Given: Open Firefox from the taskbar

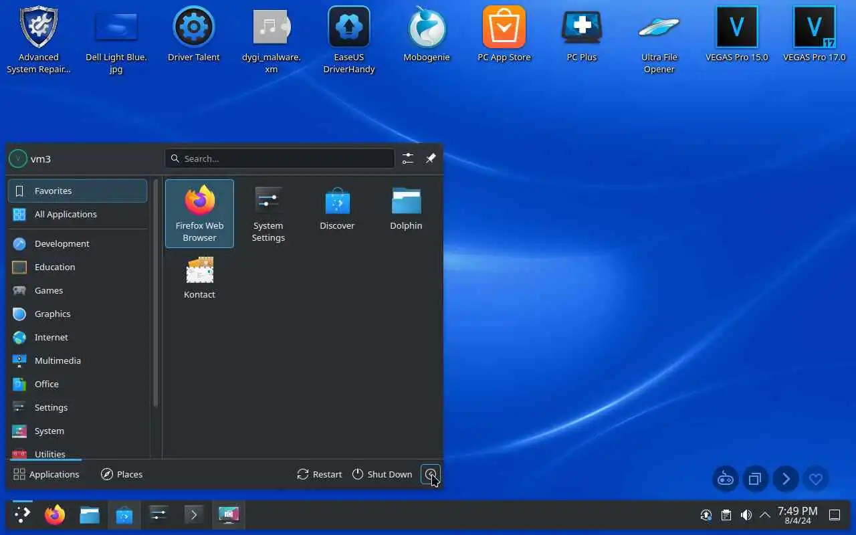Looking at the screenshot, I should tap(55, 515).
